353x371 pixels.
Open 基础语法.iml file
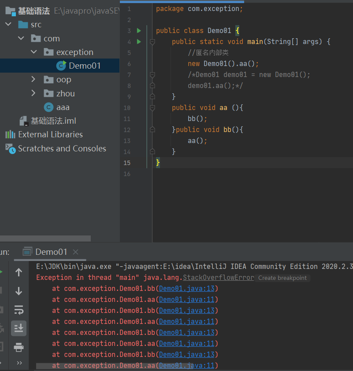(53, 121)
